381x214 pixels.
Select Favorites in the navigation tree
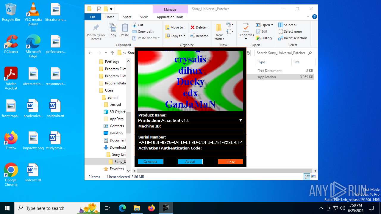pyautogui.click(x=117, y=169)
